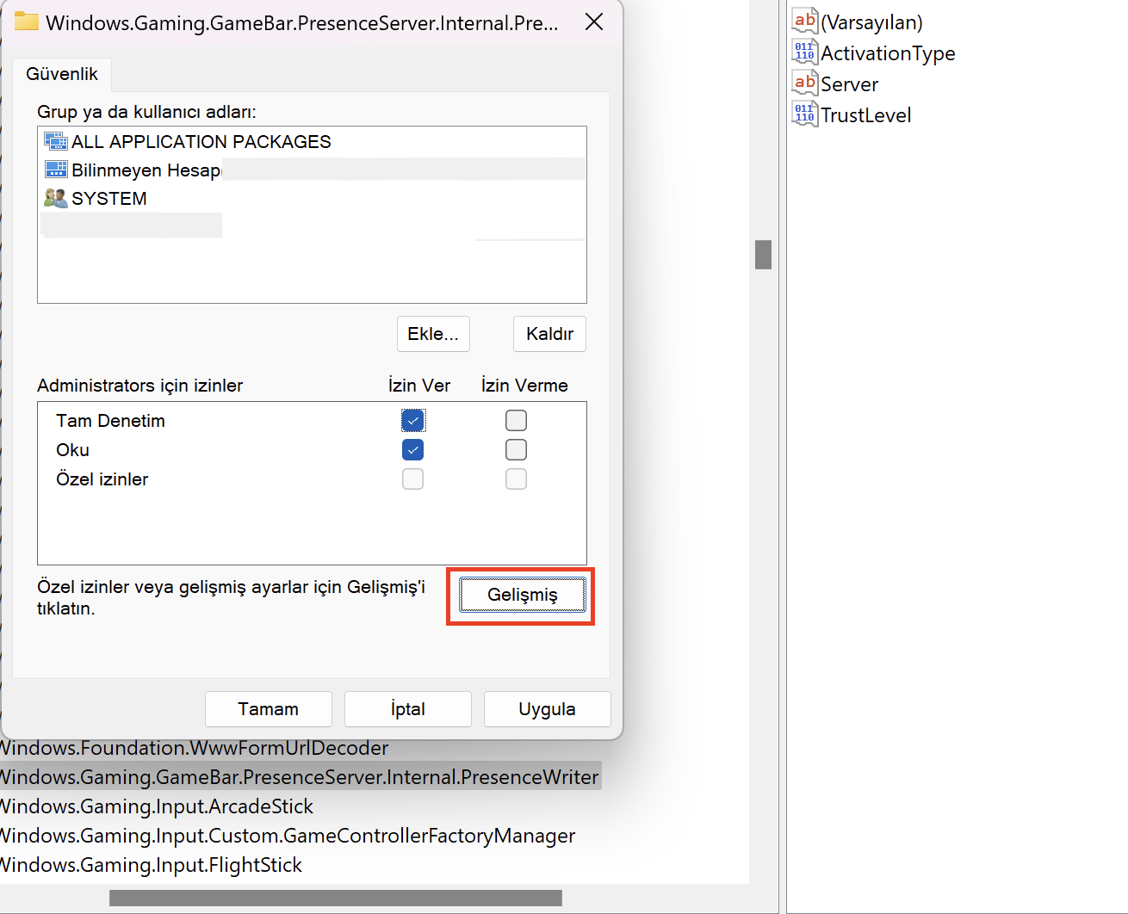Select ALL APPLICATION PACKAGES group icon

click(x=56, y=142)
